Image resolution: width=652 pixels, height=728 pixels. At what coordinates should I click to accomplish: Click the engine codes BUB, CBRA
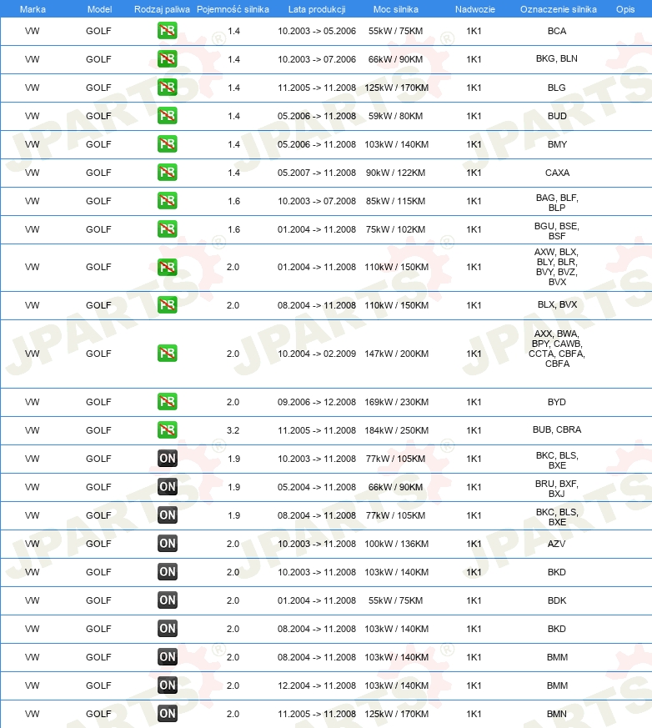point(556,429)
